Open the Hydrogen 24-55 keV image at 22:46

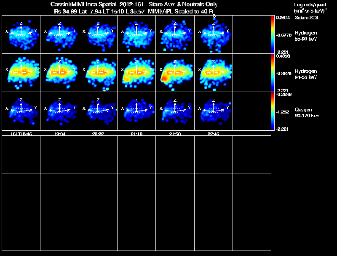click(214, 73)
